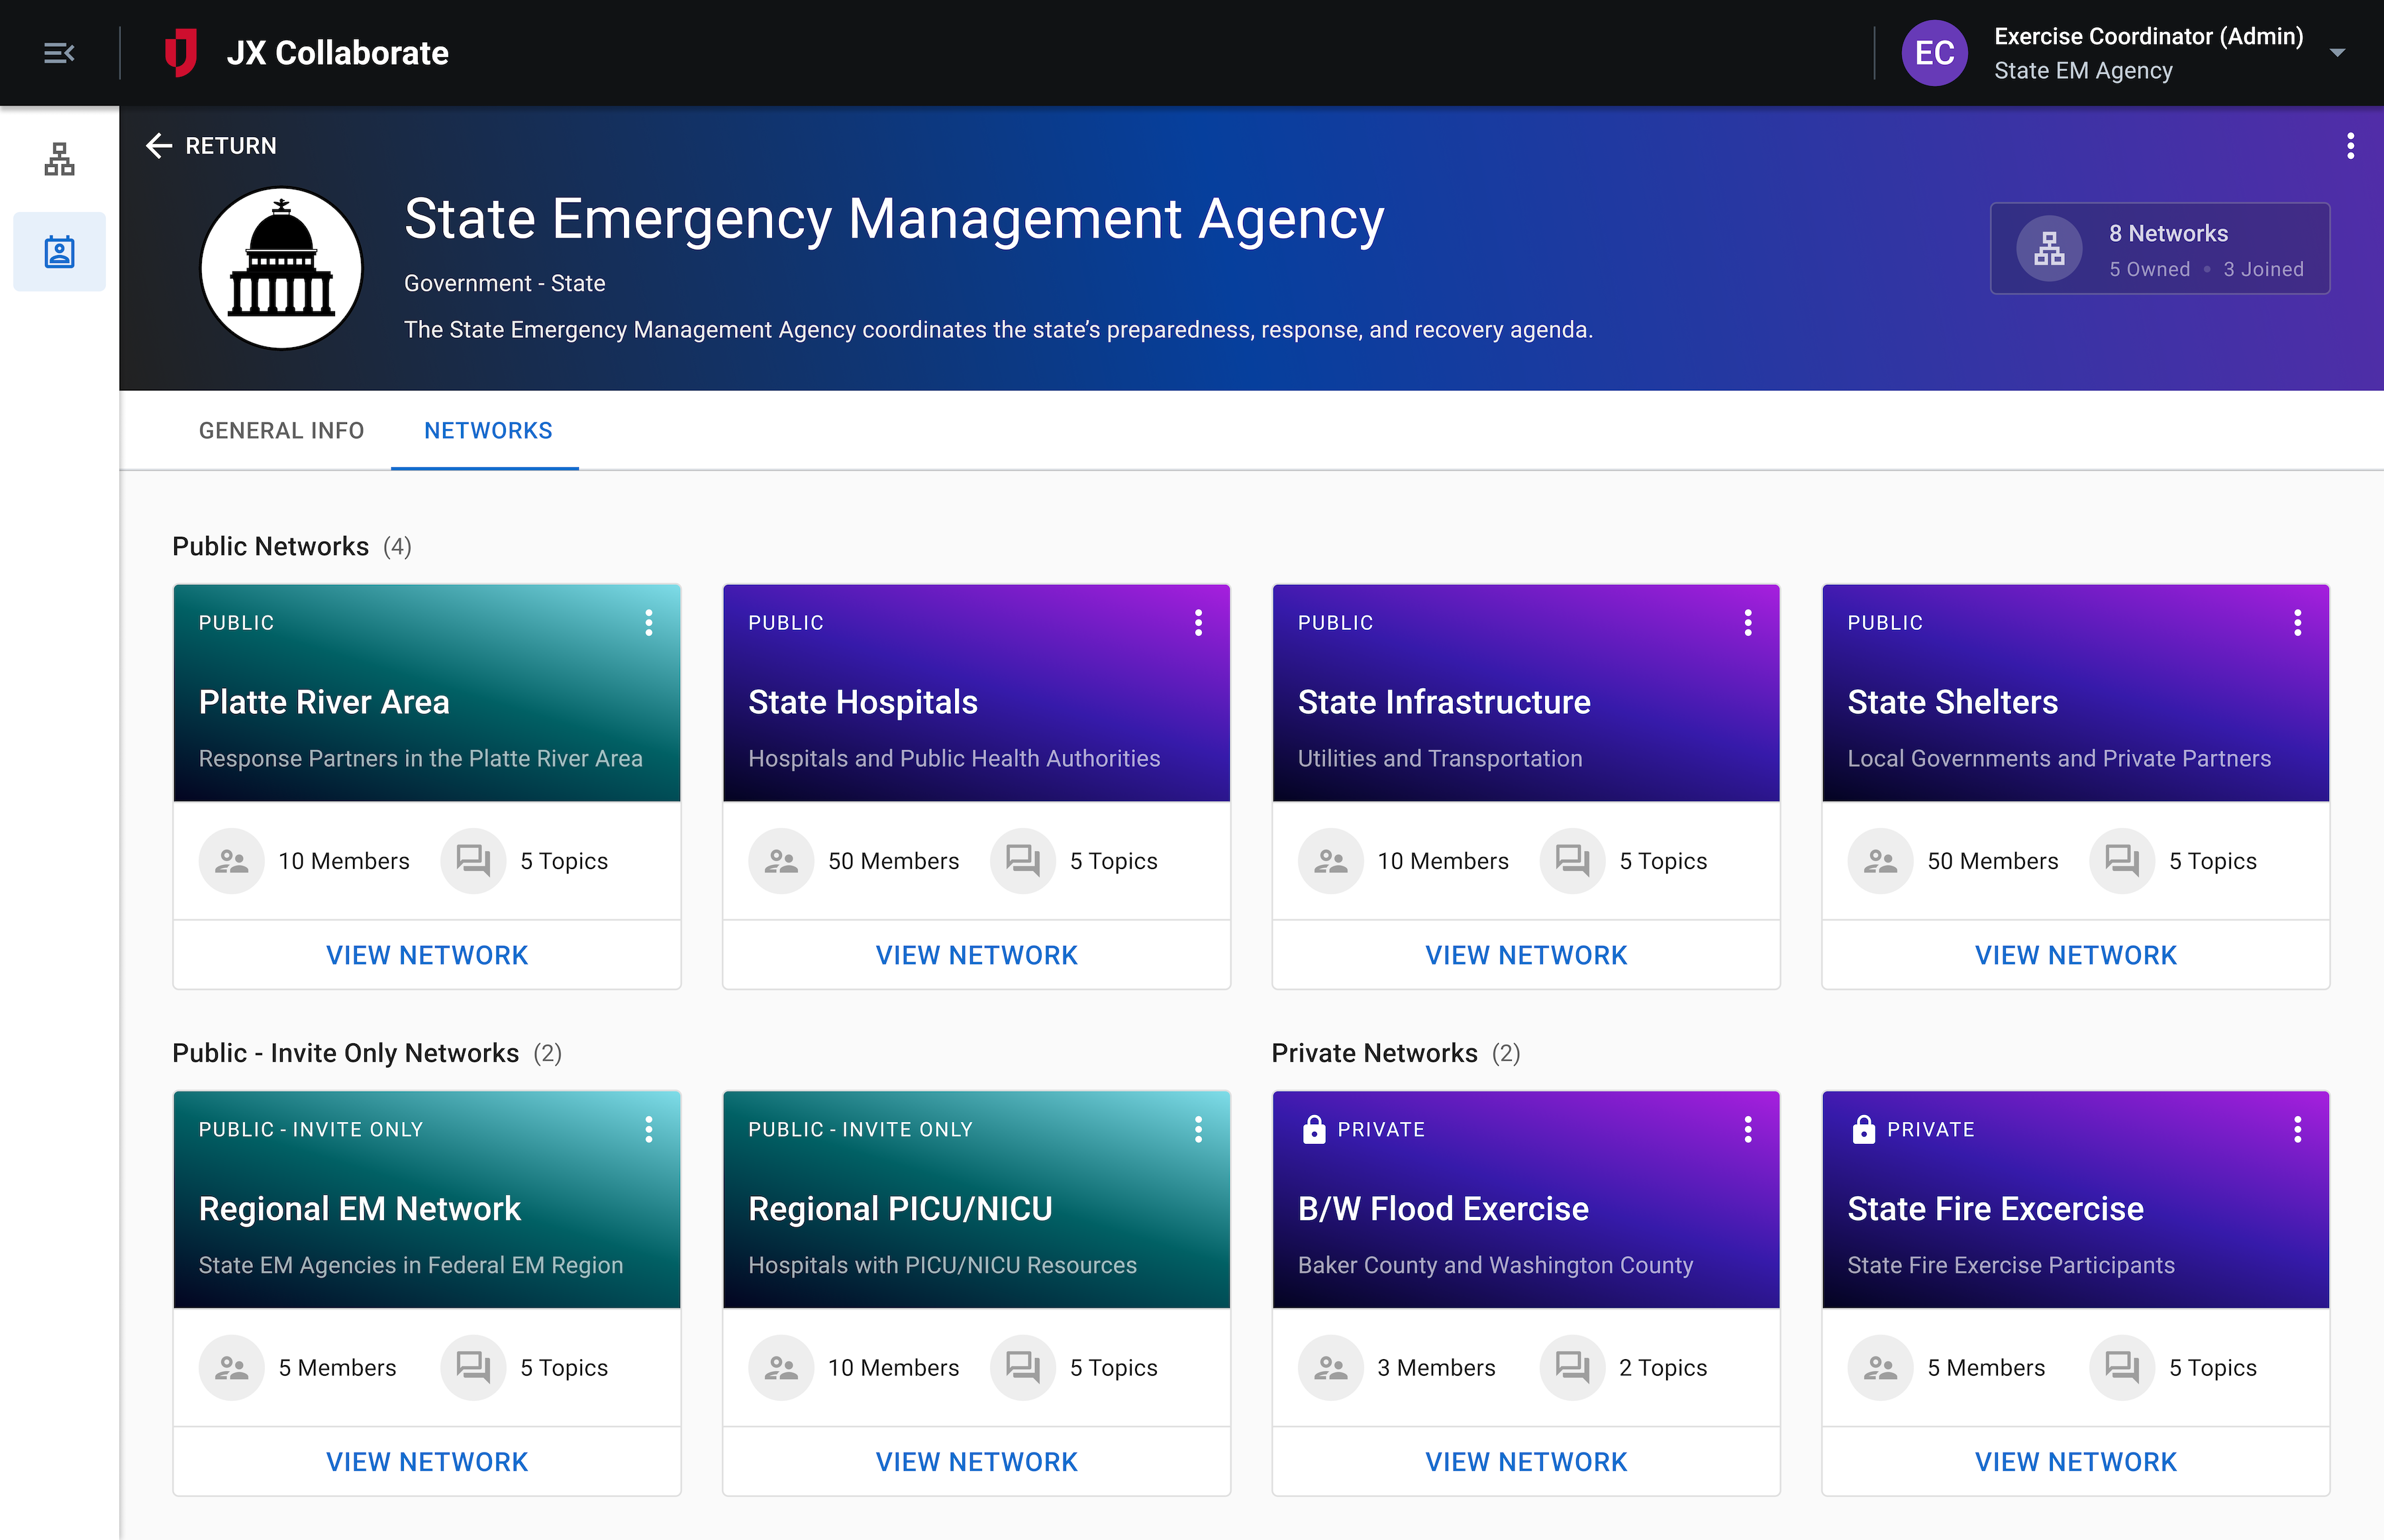Screen dimensions: 2384x1540
Task: Click the RETURN link text
Action: (x=231, y=146)
